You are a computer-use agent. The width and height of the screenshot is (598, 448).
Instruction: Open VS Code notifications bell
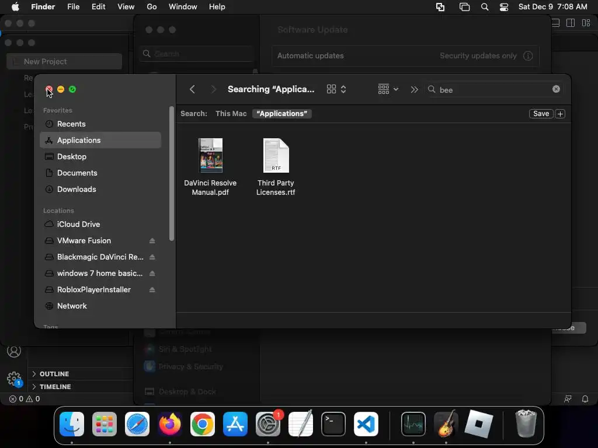point(585,399)
